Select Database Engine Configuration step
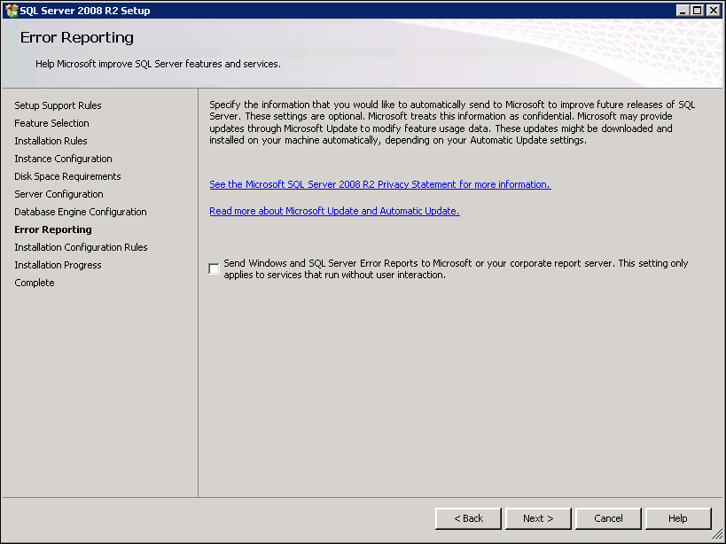726x544 pixels. [81, 212]
